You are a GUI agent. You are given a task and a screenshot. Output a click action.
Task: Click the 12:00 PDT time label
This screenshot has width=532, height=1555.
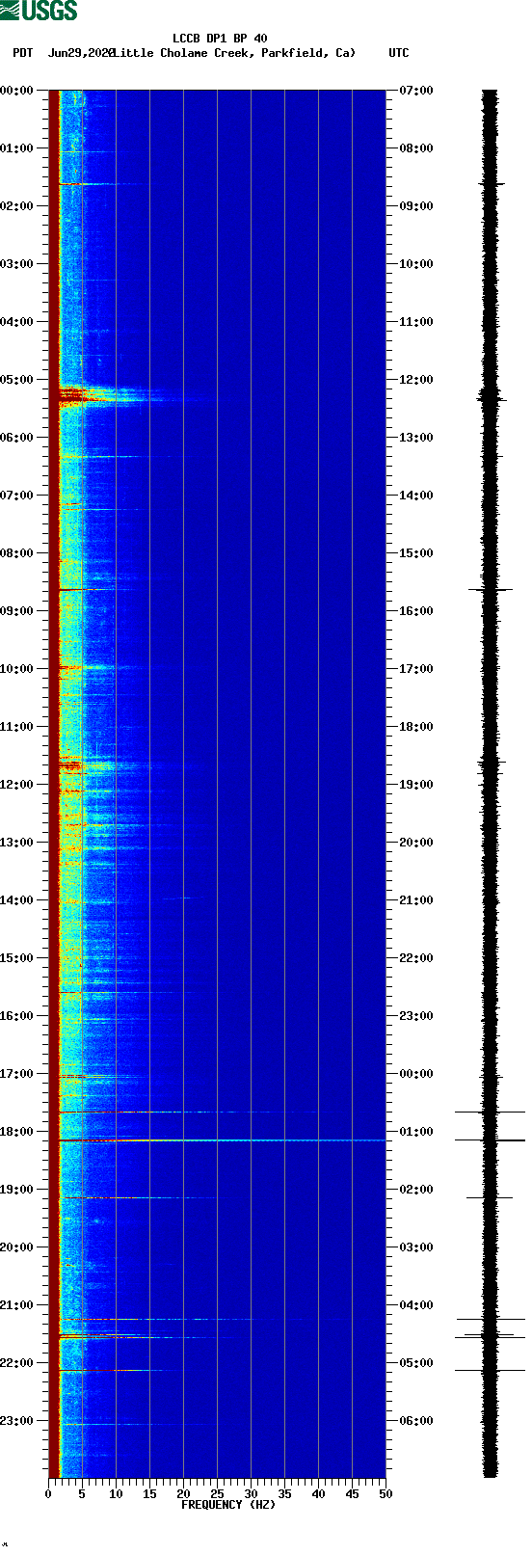tap(17, 785)
